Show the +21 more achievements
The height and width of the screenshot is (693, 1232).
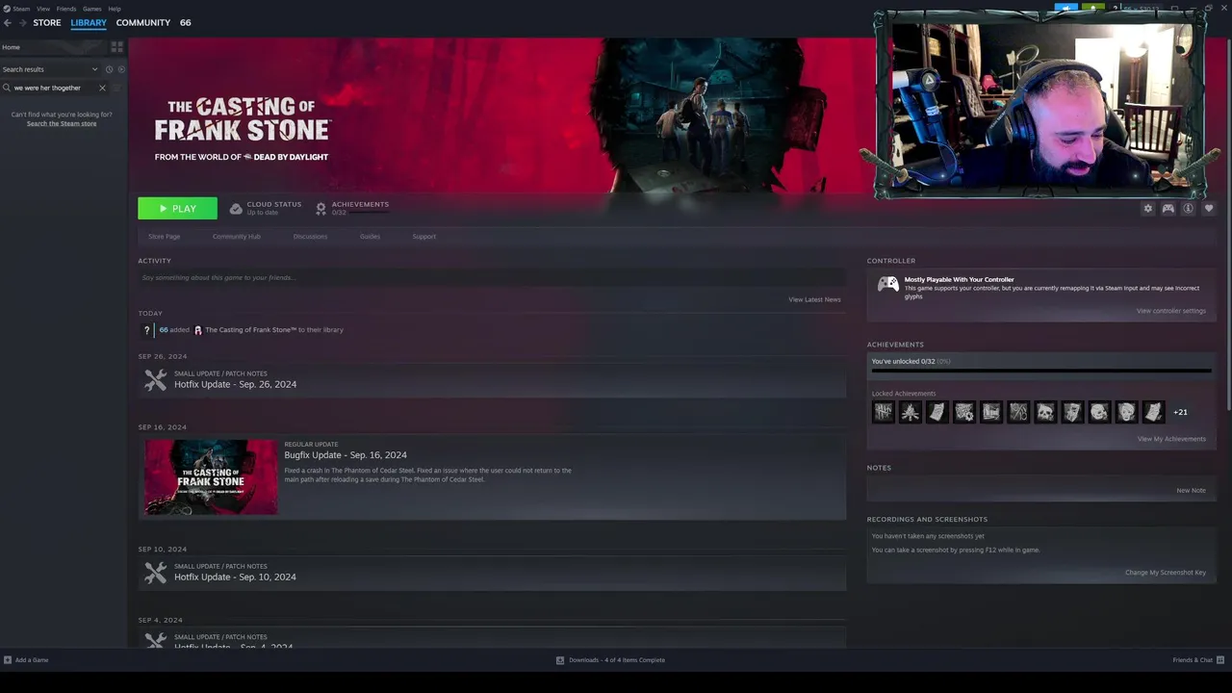pos(1180,412)
